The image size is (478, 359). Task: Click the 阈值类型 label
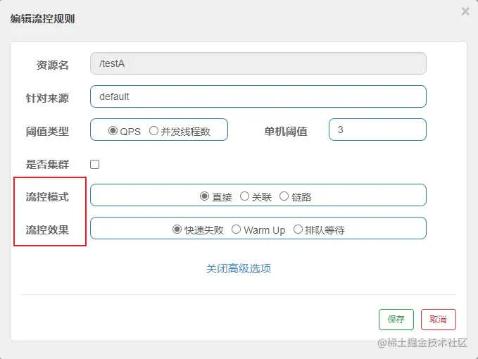47,132
